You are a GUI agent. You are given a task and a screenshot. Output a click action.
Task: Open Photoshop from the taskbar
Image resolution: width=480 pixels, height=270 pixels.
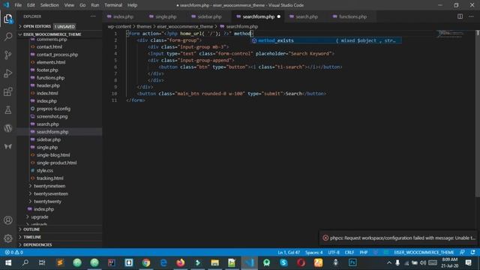(352, 262)
